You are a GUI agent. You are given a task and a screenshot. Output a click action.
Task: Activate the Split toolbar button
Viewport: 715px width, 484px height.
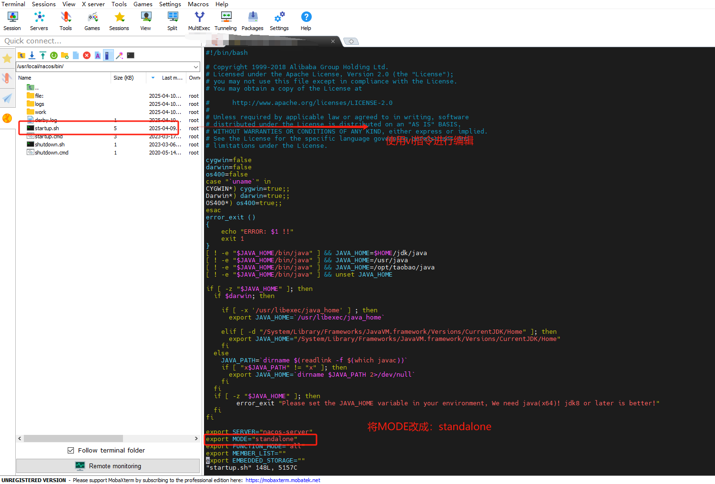pyautogui.click(x=173, y=21)
